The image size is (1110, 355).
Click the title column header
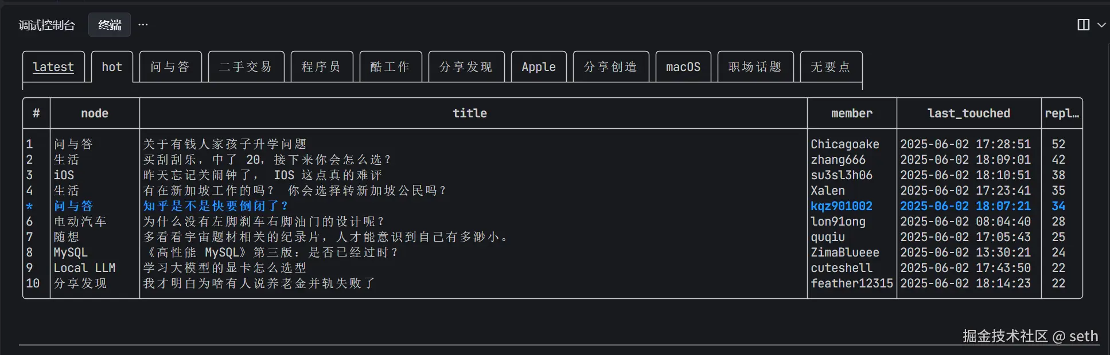coord(470,113)
